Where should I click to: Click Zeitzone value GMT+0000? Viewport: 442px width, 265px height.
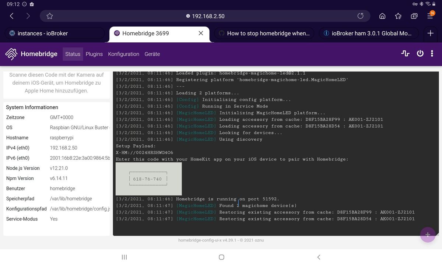[x=62, y=117]
